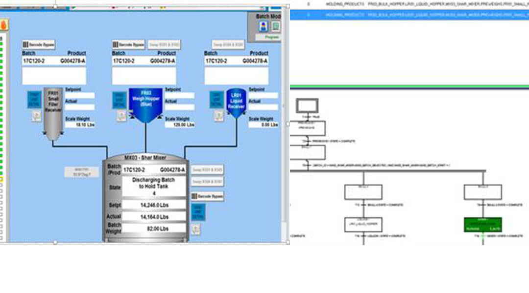
Task: Select the highlighted blue row in the batch list
Action: pyautogui.click(x=409, y=15)
